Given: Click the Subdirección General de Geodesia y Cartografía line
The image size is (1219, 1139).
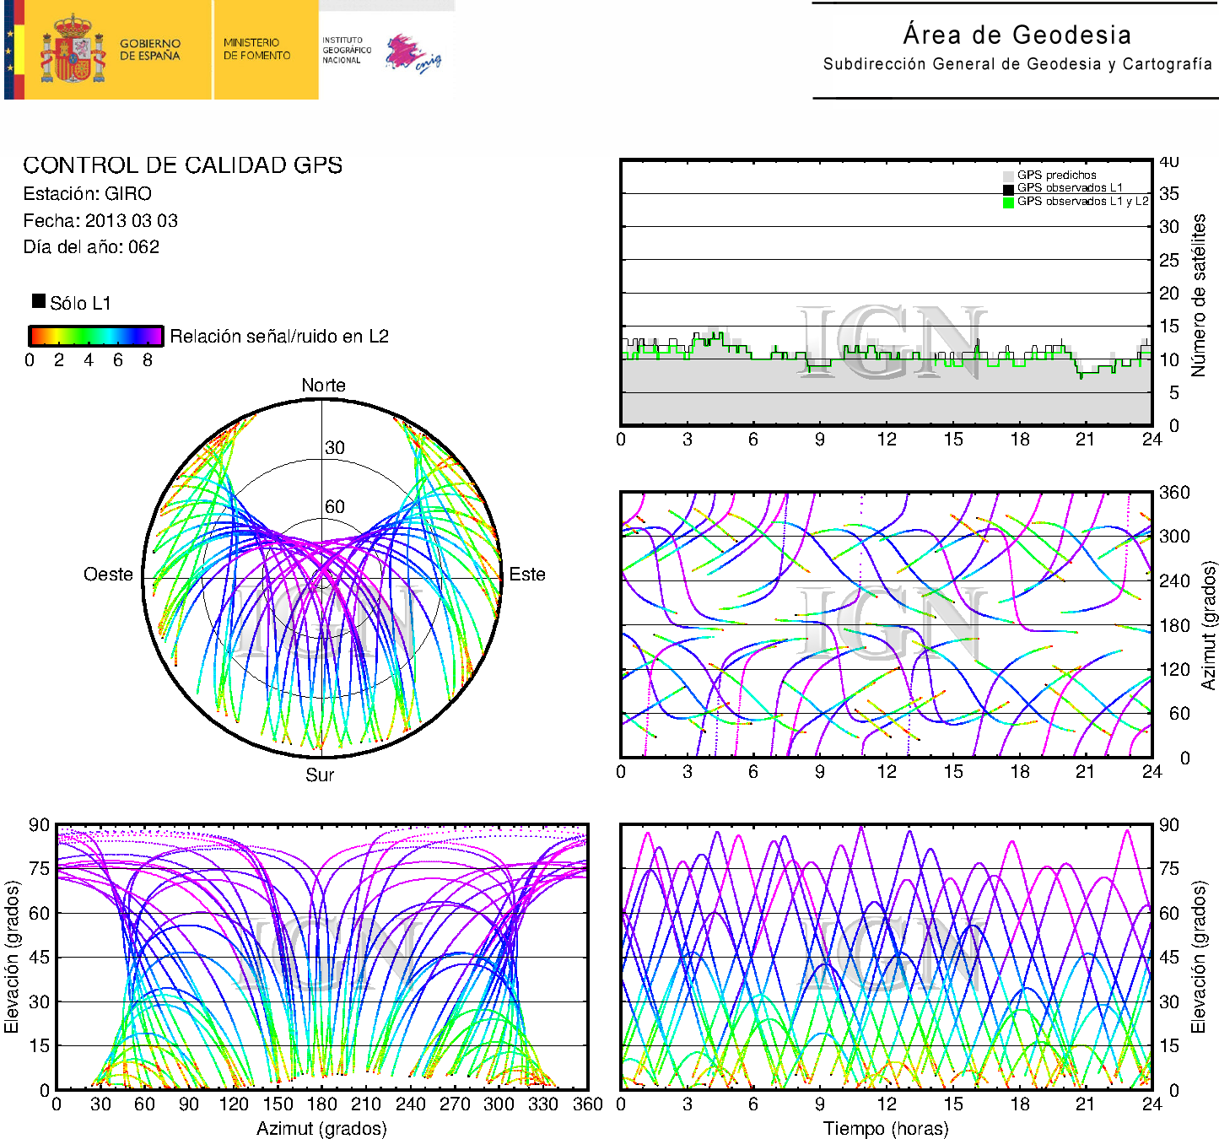Looking at the screenshot, I should coord(1017,64).
